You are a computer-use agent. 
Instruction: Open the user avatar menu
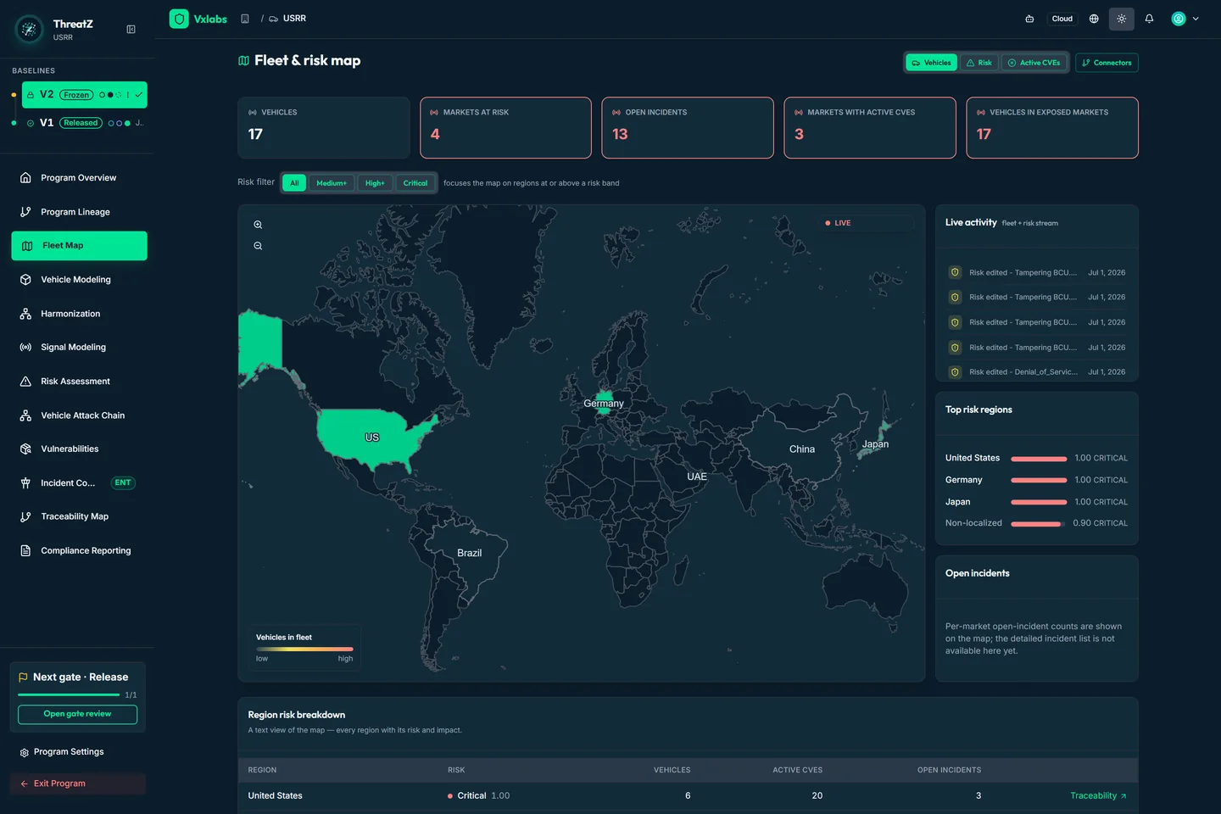(1179, 19)
